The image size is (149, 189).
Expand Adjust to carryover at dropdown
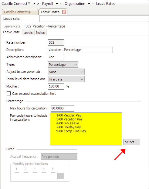[66, 72]
